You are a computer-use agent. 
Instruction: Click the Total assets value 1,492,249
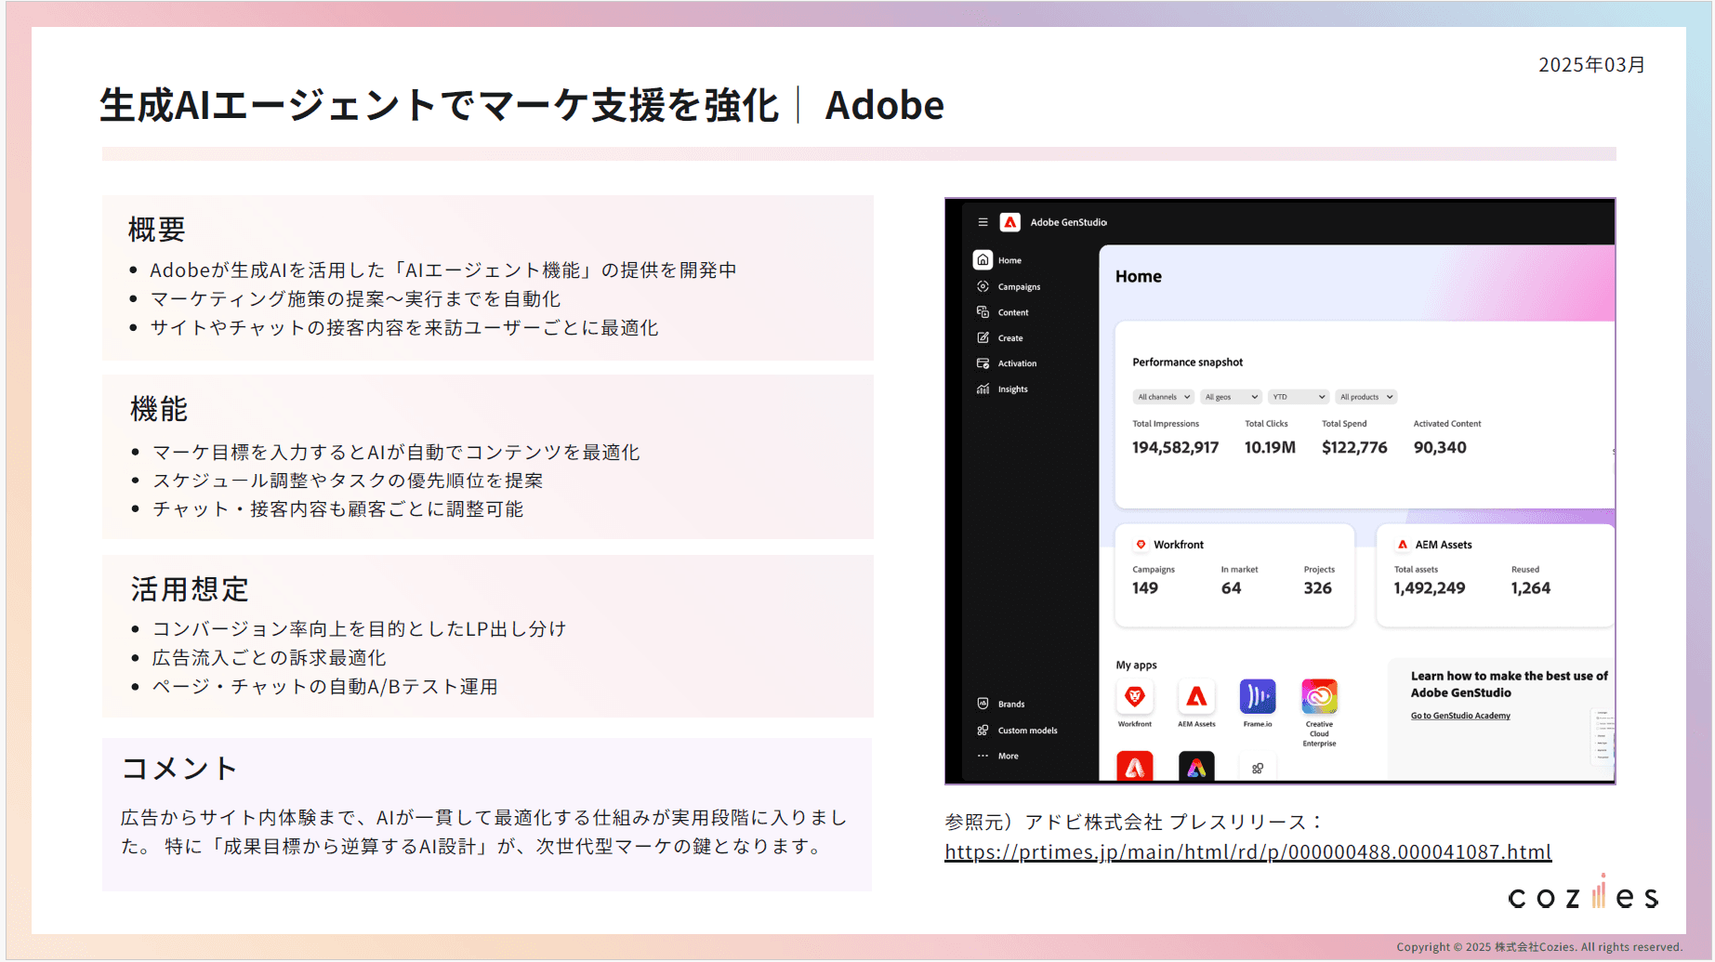[1429, 588]
